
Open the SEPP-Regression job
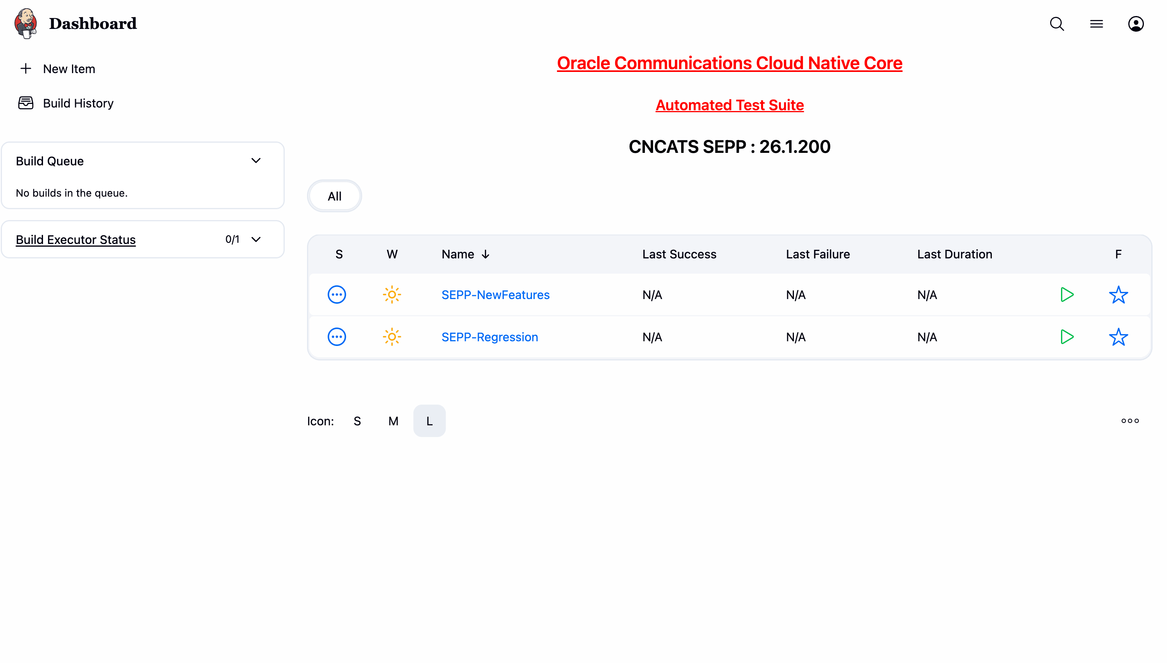pyautogui.click(x=490, y=337)
